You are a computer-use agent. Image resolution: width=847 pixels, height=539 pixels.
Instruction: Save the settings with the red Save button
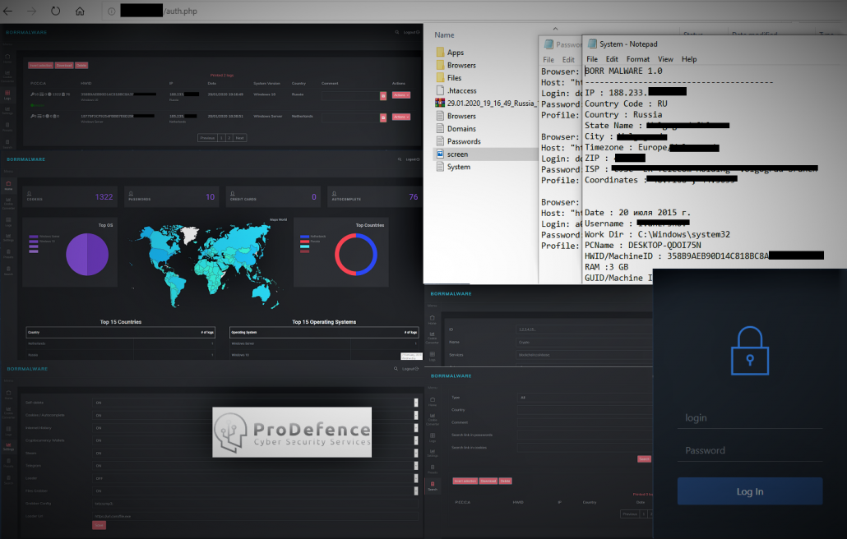[99, 525]
